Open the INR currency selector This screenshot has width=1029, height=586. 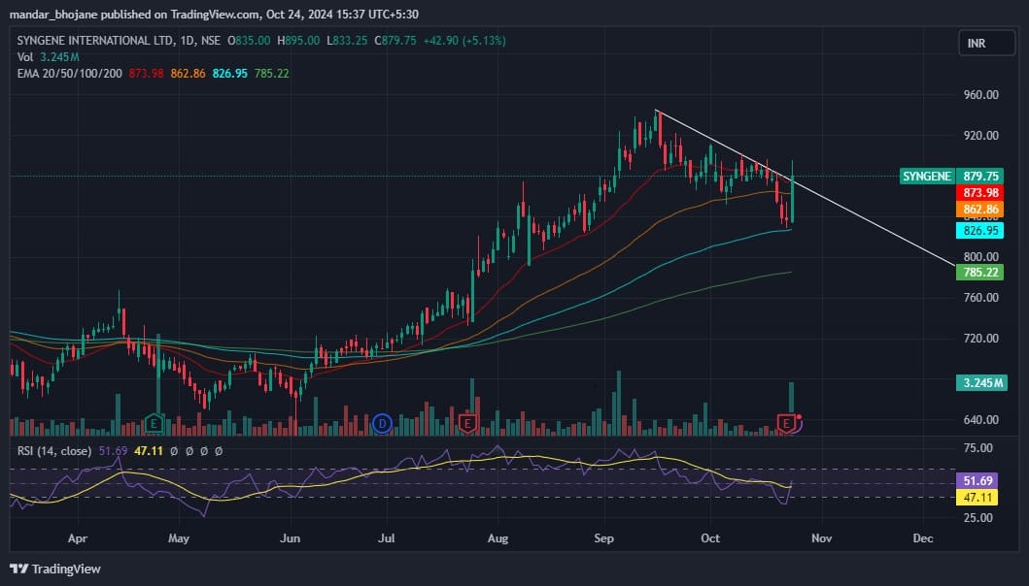coord(986,44)
